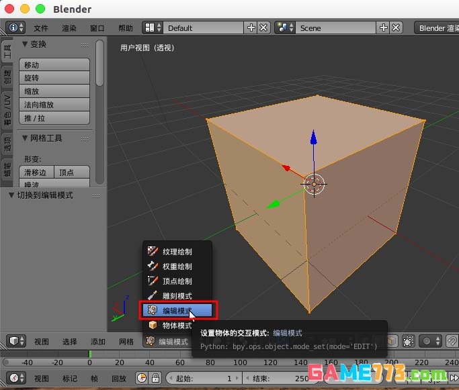Open the 文件 menu

[41, 28]
